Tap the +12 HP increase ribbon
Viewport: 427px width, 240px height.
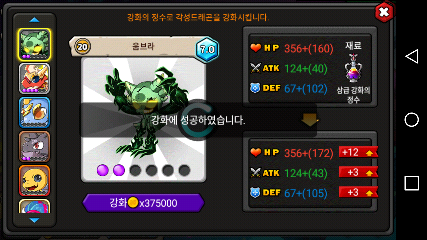pyautogui.click(x=358, y=152)
